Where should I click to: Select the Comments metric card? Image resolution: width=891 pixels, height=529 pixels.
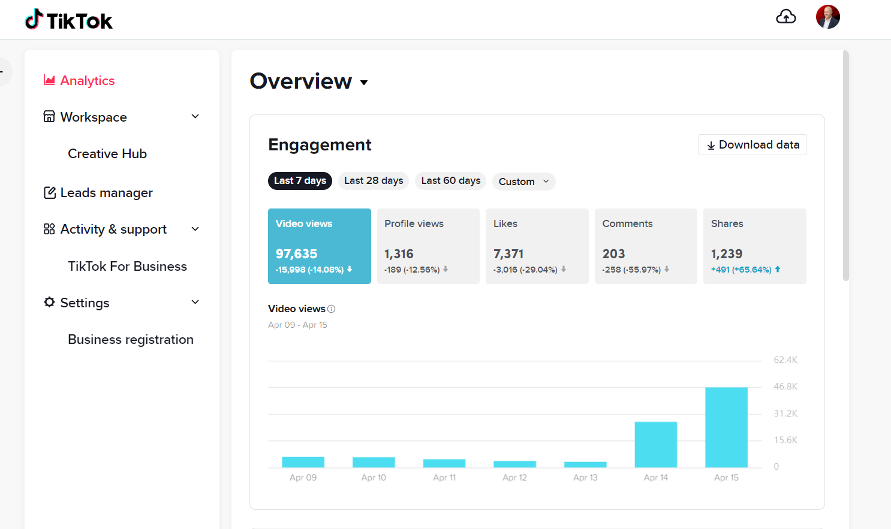tap(646, 246)
